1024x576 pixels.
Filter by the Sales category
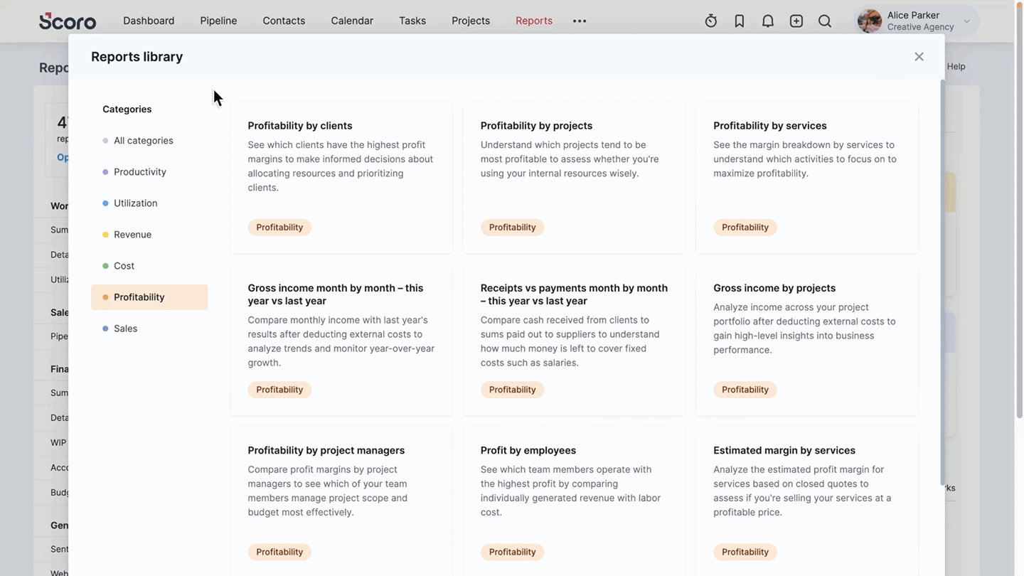click(x=149, y=329)
